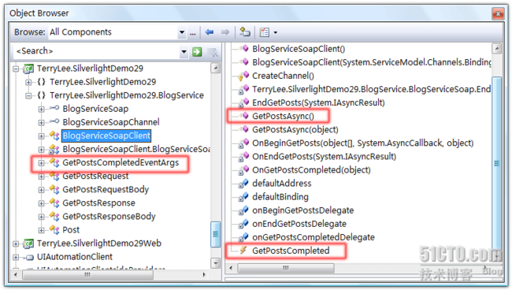Select the onEndGetPostsDelegate member
Image resolution: width=512 pixels, height=290 pixels.
point(299,224)
